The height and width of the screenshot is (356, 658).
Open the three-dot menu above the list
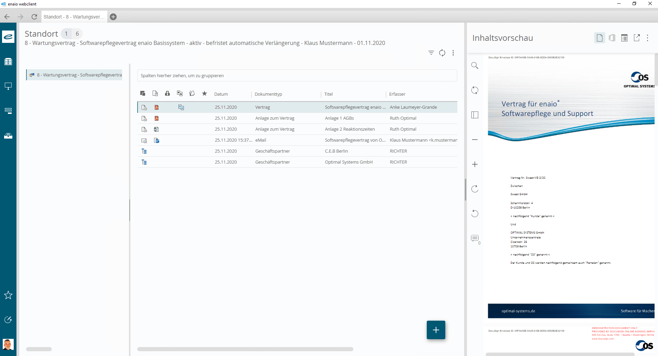453,53
